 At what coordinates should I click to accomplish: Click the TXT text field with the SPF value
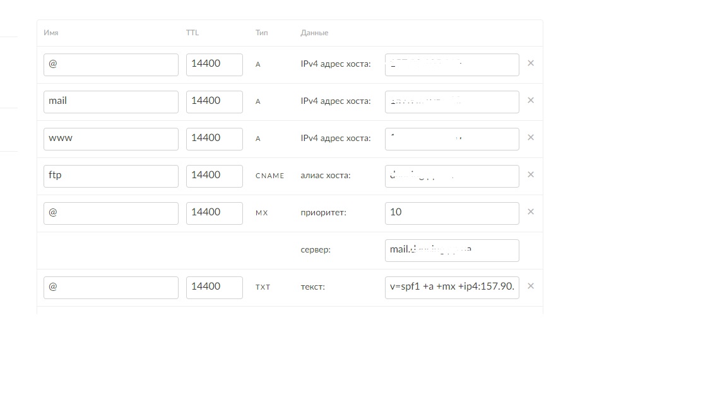click(x=451, y=287)
